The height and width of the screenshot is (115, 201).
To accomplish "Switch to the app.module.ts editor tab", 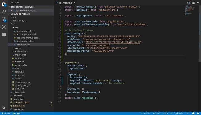I will 66,3.
